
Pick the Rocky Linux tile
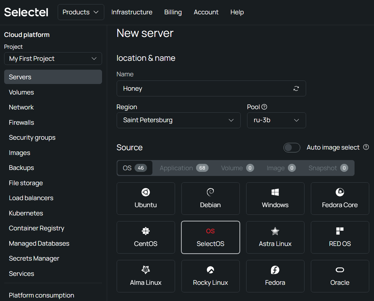click(210, 276)
